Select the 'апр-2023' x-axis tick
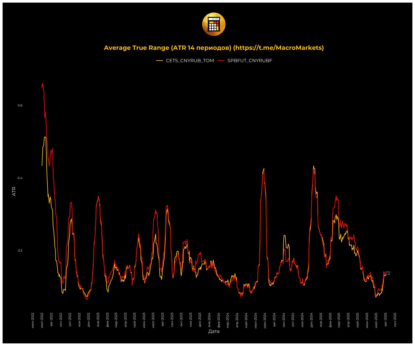 (125, 320)
